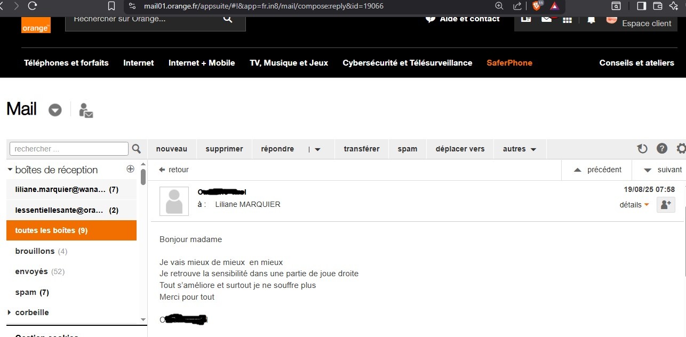Click the supprimer button
The height and width of the screenshot is (337, 686).
(x=224, y=149)
